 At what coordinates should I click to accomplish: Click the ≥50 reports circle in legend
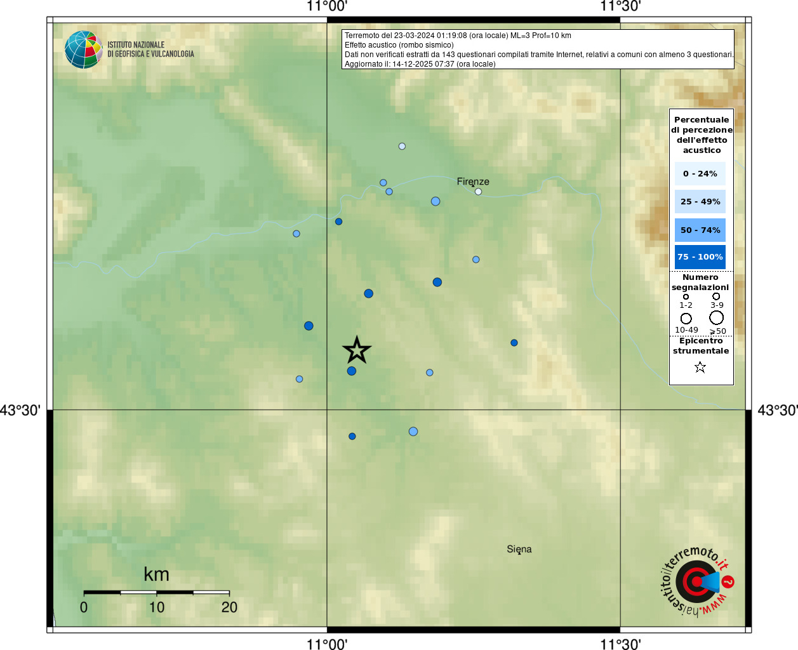pyautogui.click(x=717, y=317)
